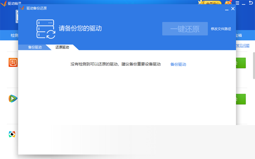This screenshot has height=159, width=255.
Task: Open the colorful eye app icon in list
Action: click(x=12, y=134)
